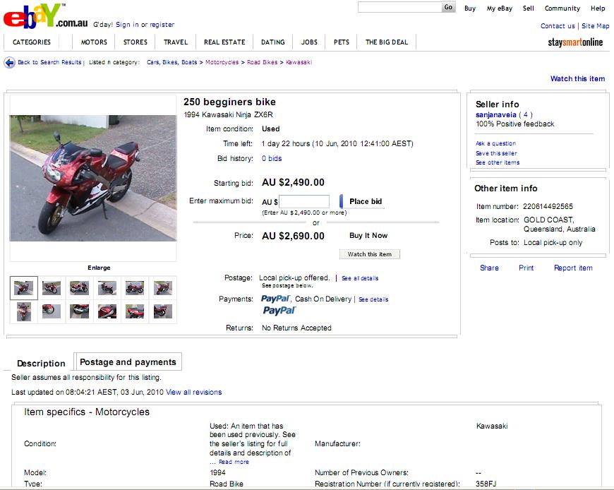Expand Read more in Condition description
Screen dimensions: 614x490
[x=234, y=462]
